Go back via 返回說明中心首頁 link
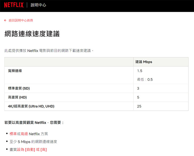 pos(21,20)
